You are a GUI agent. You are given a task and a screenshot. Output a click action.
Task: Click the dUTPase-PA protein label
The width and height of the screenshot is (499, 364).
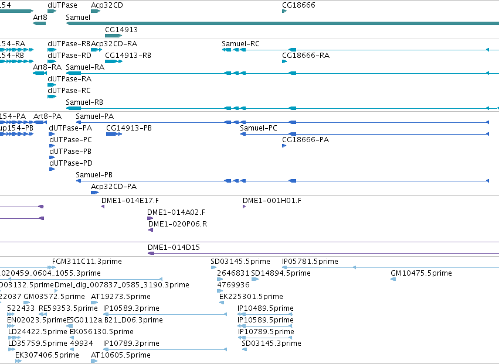tap(70, 128)
